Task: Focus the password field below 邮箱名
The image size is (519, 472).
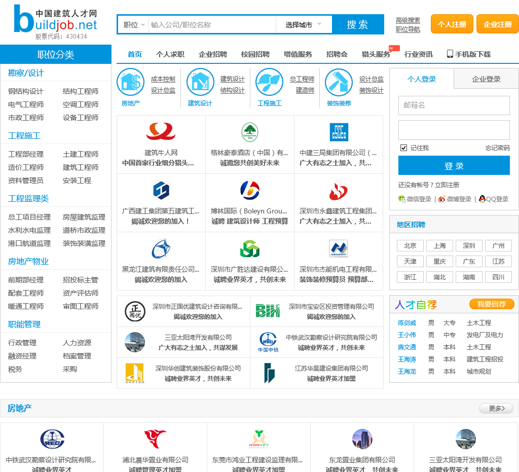Action: pos(454,130)
